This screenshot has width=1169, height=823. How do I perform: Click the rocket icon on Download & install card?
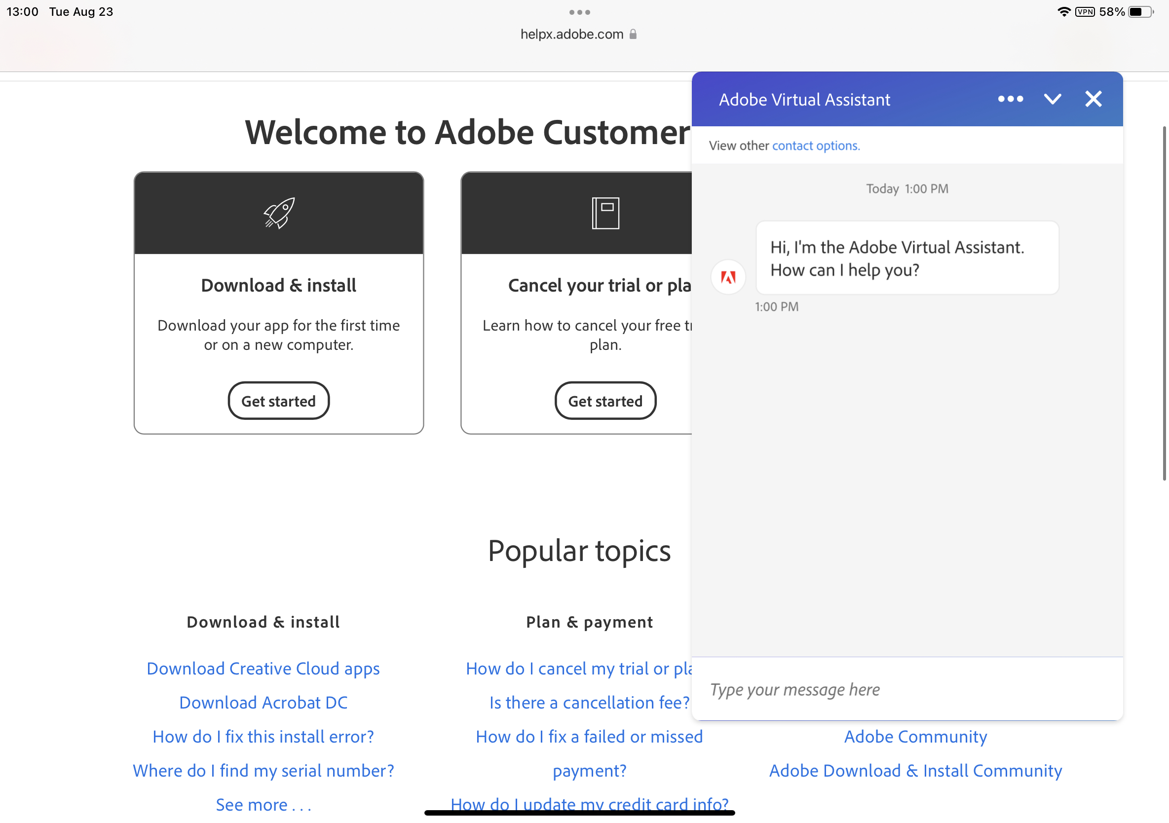point(278,213)
